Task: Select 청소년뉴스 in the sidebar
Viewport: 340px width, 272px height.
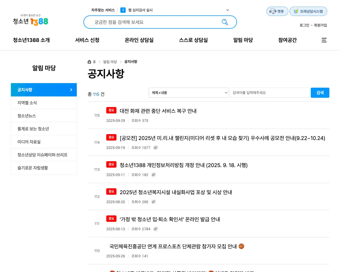Action: pyautogui.click(x=27, y=116)
